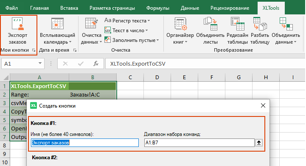Launch the Редизайн таблицы tool

point(237,30)
